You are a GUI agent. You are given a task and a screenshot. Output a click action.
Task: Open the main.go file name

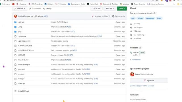coord(22,83)
